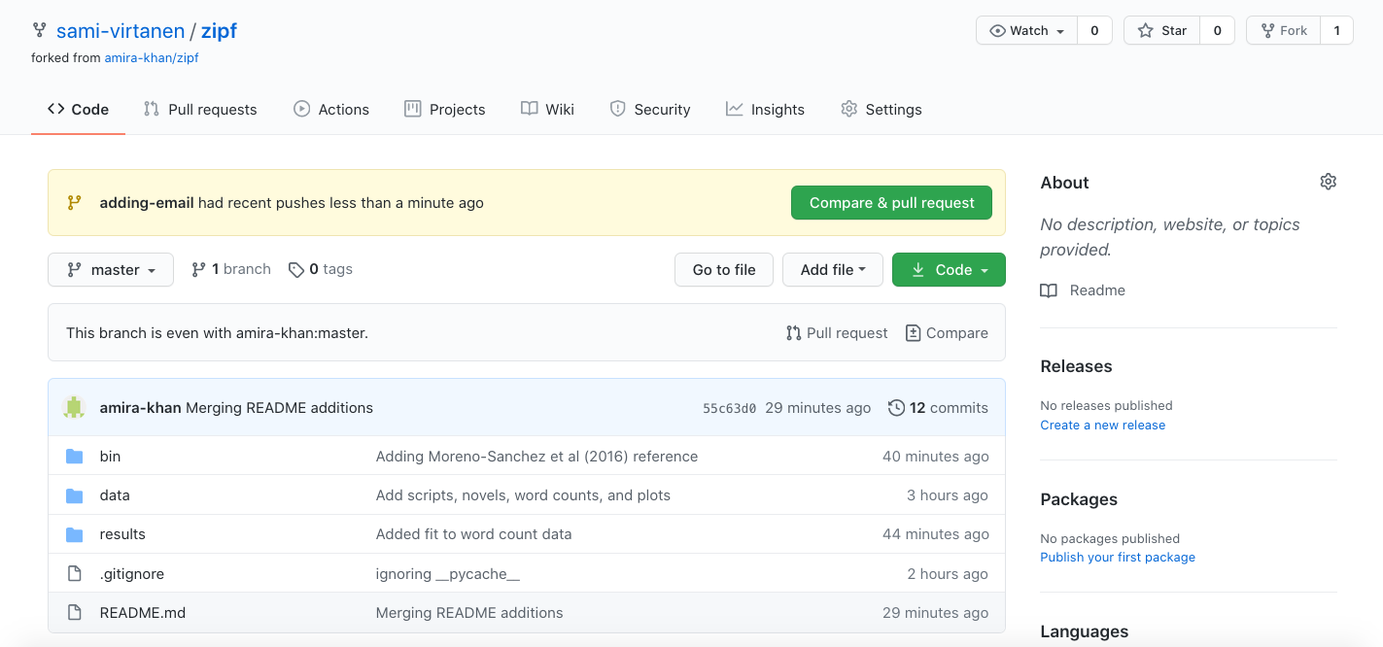Viewport: 1383px width, 647px height.
Task: Click the data folder icon
Action: tap(74, 495)
